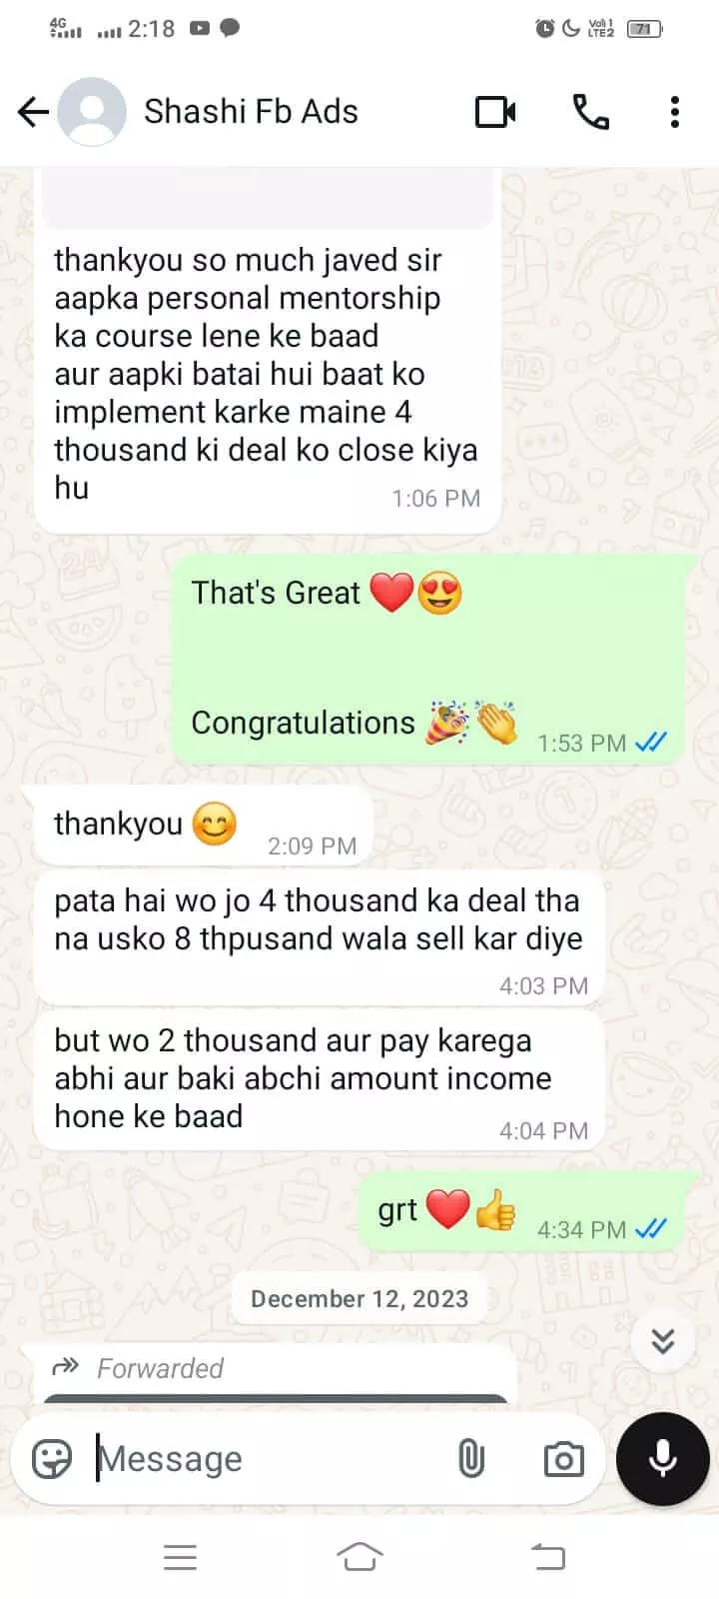Open Shashi Fb Ads profile picture

click(x=92, y=112)
